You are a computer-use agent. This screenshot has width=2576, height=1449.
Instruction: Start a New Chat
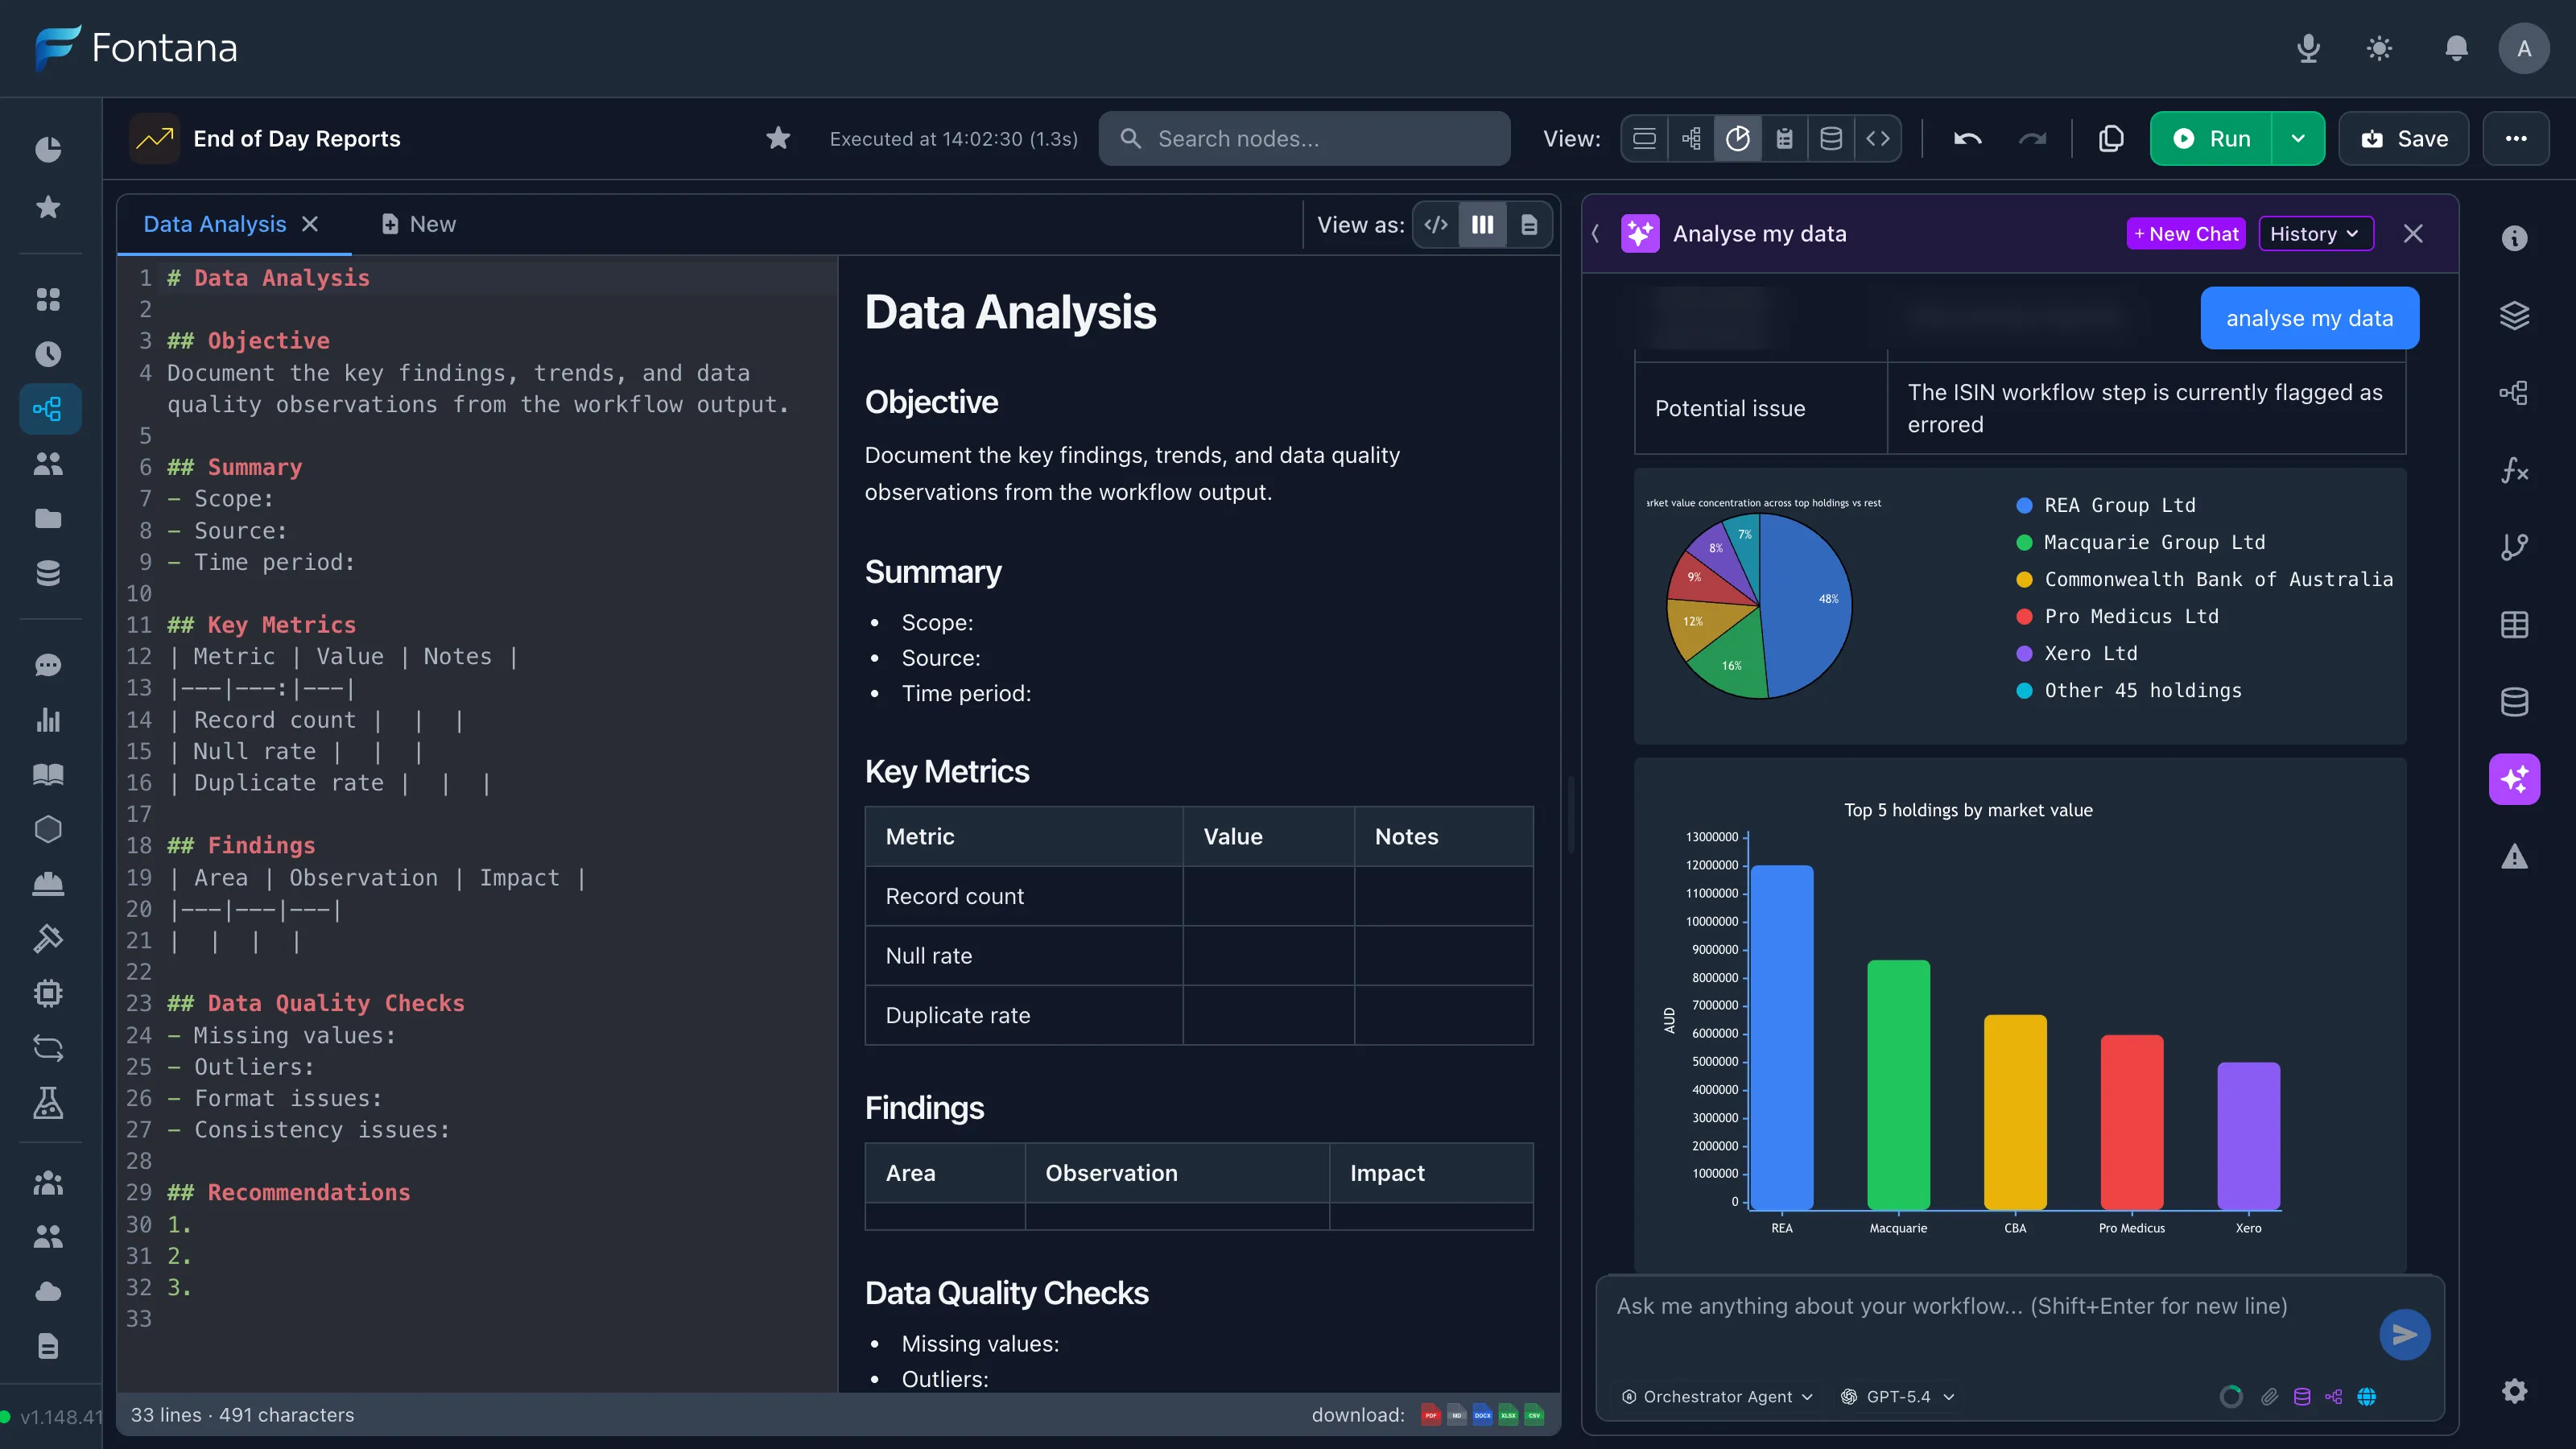click(x=2186, y=234)
